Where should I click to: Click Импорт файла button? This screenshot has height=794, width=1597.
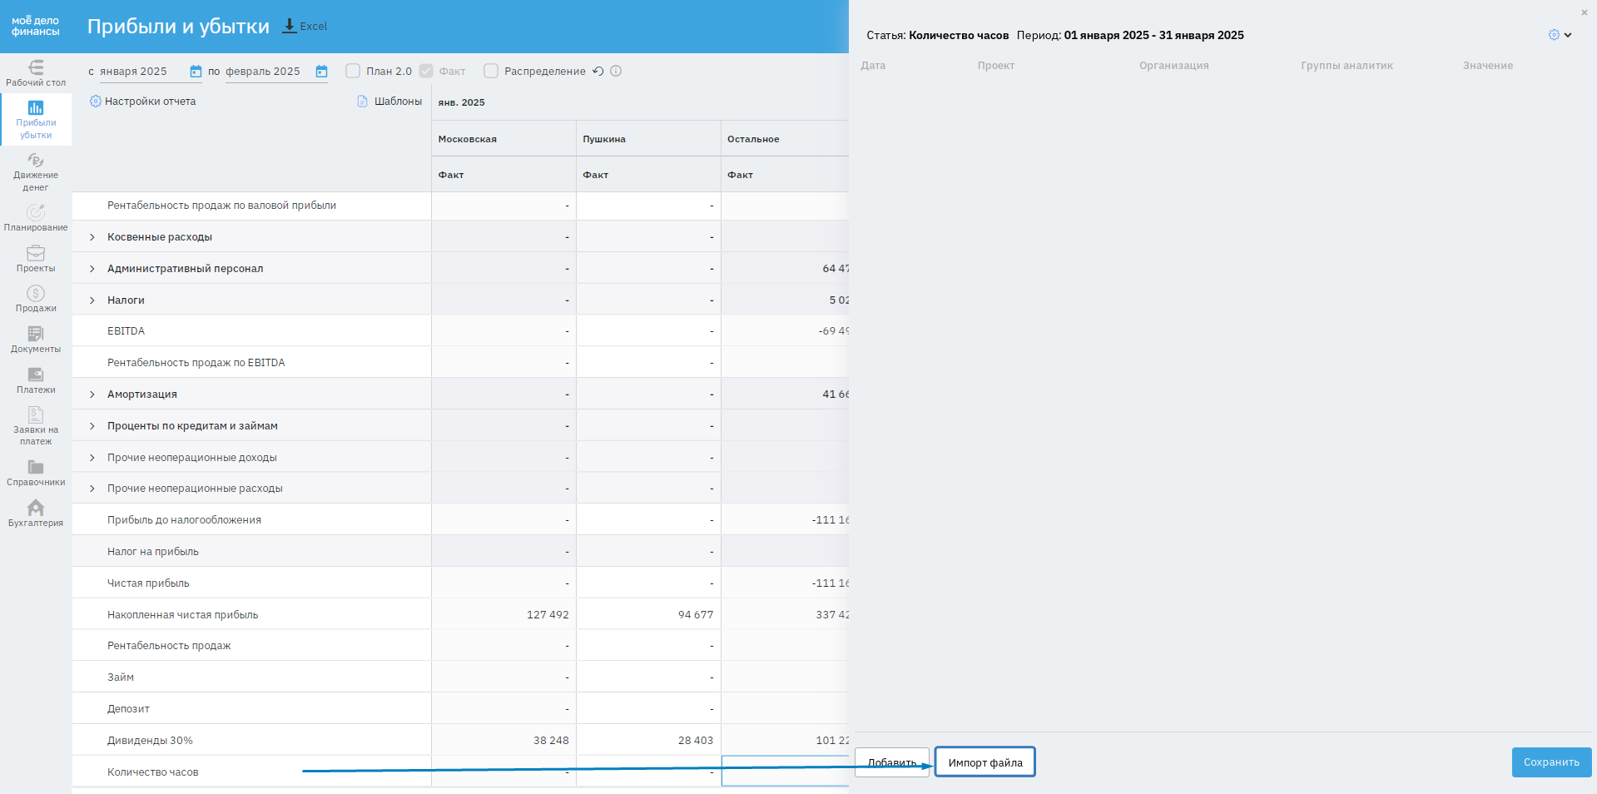click(x=984, y=762)
